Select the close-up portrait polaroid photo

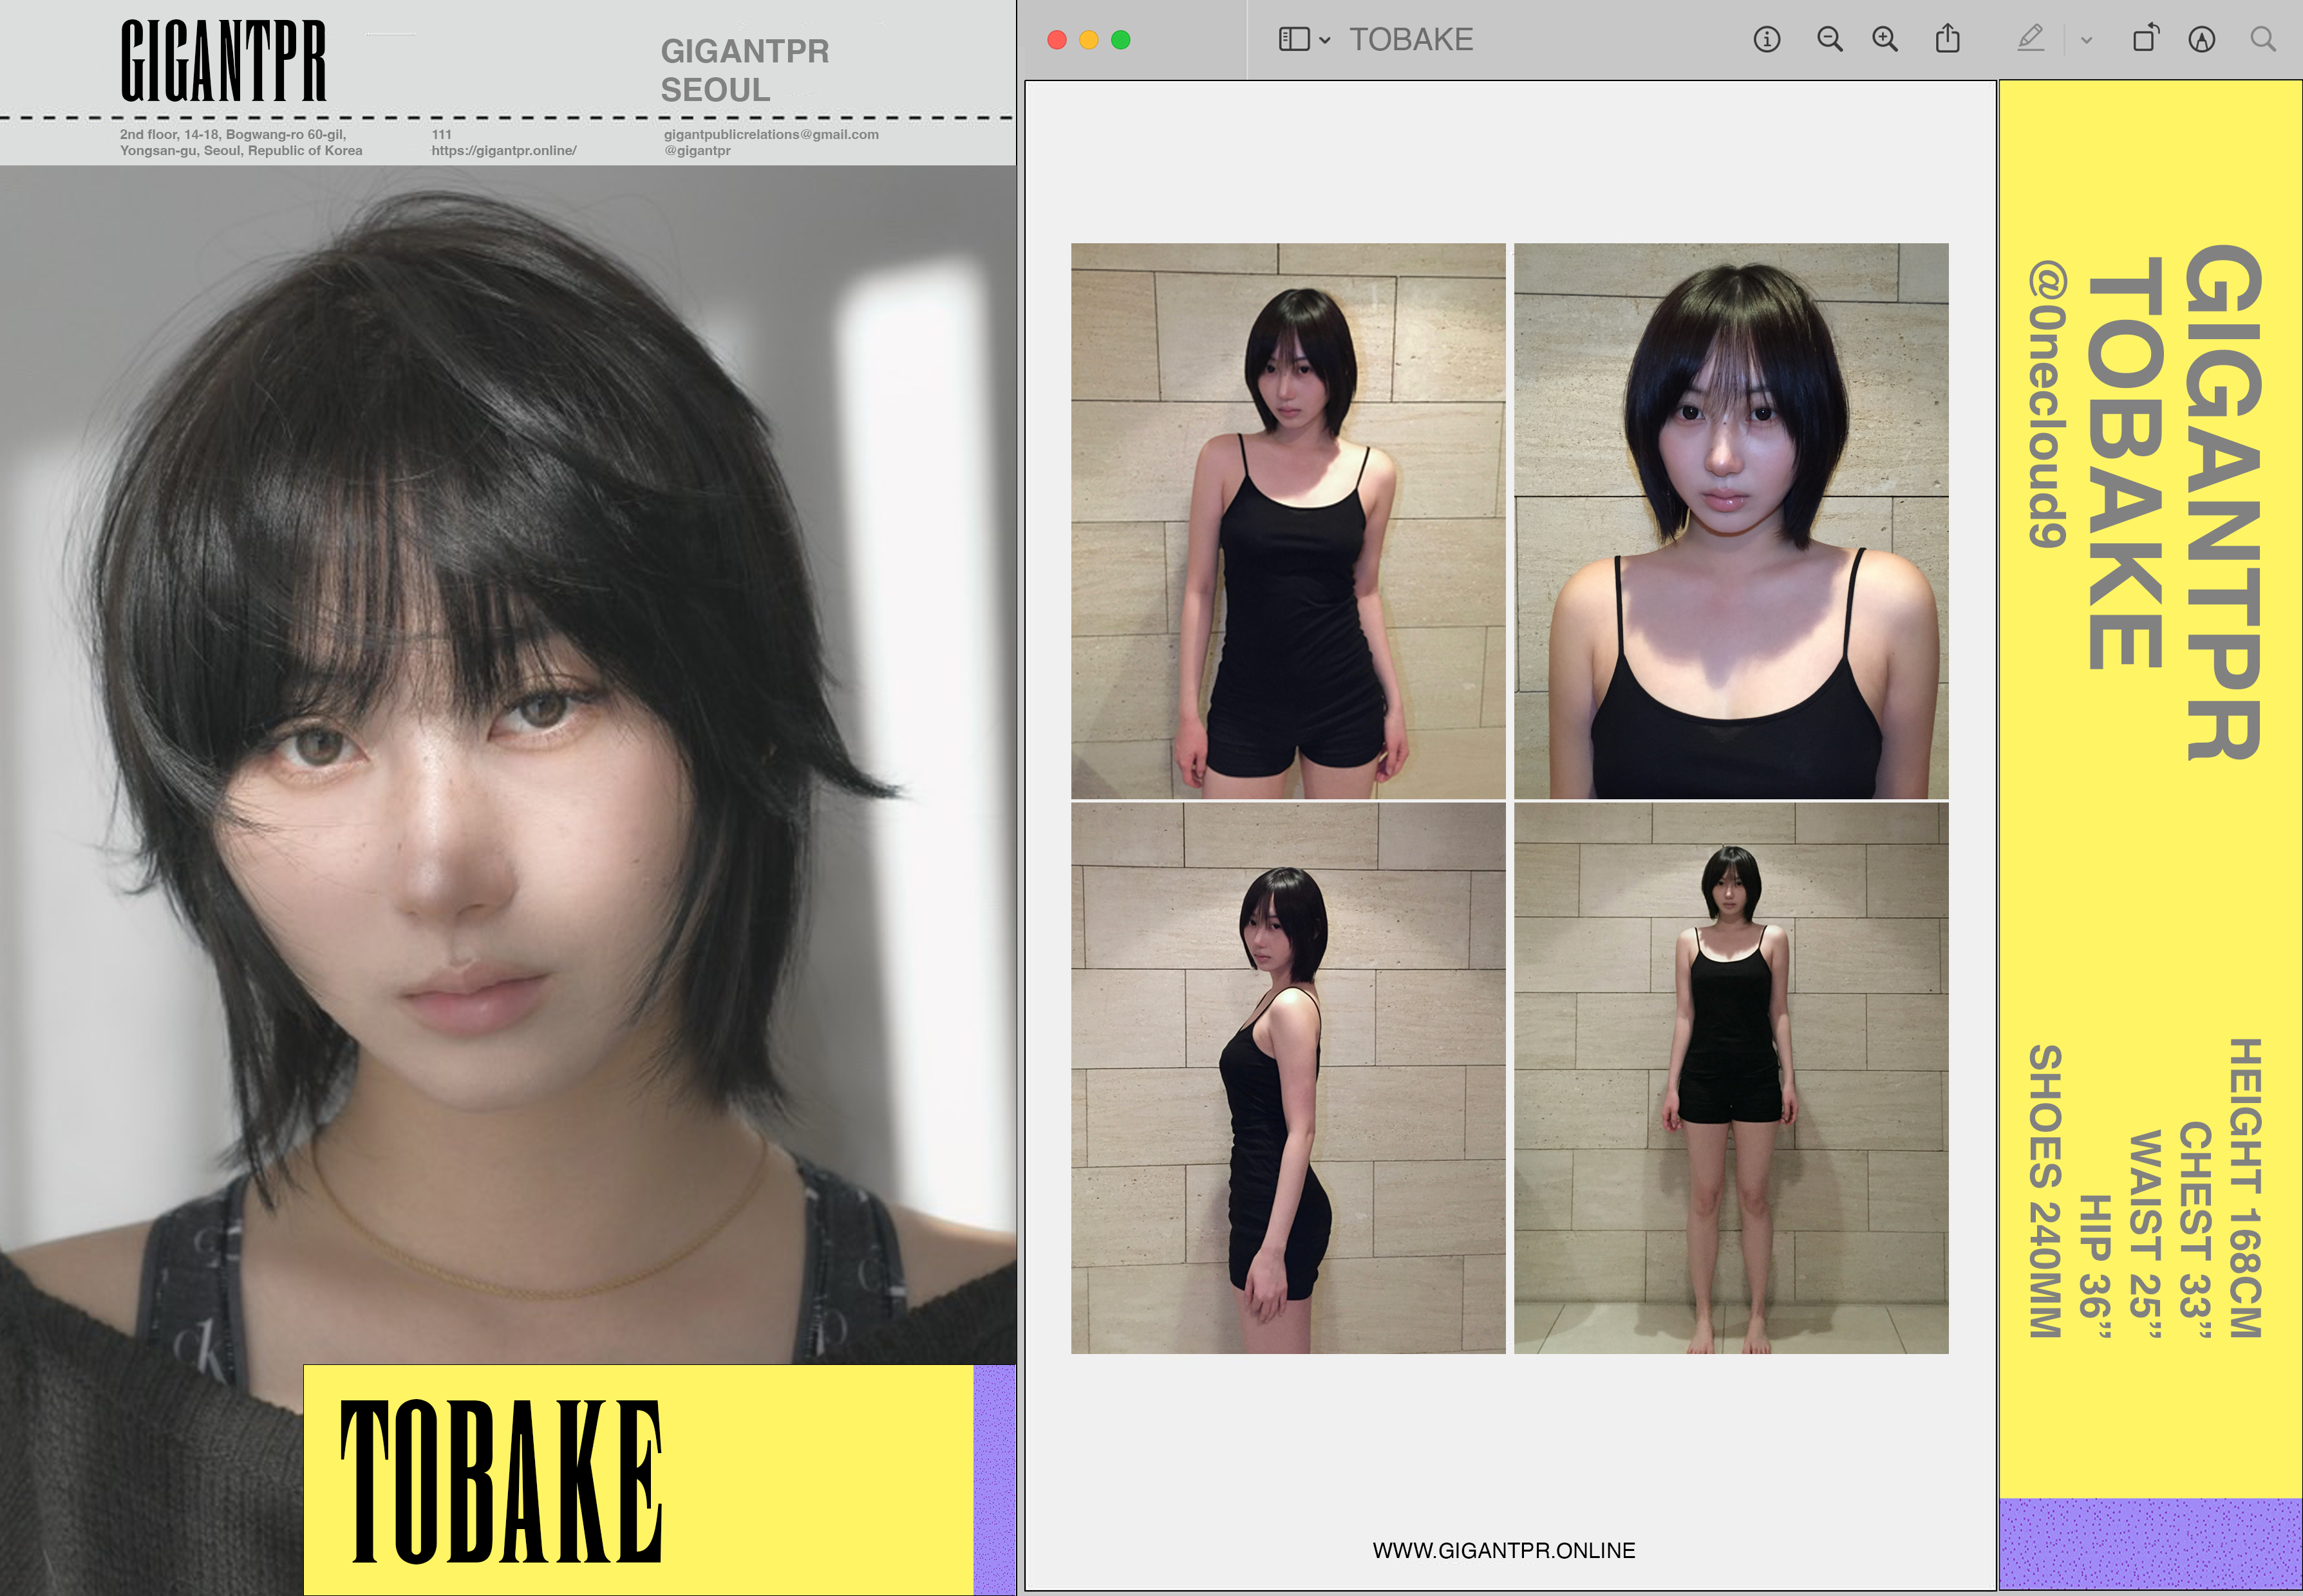point(1731,520)
